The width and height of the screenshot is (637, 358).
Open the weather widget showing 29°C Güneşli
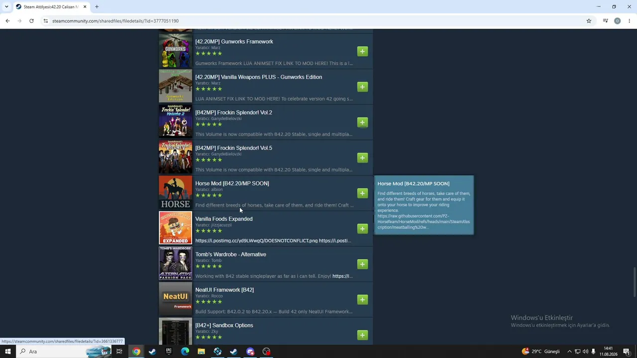540,352
